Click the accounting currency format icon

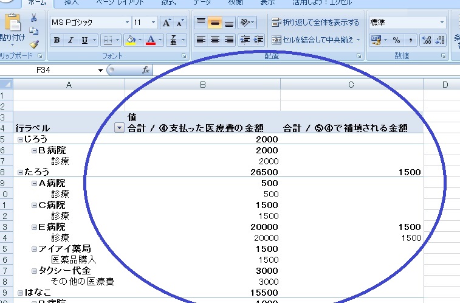coord(376,40)
